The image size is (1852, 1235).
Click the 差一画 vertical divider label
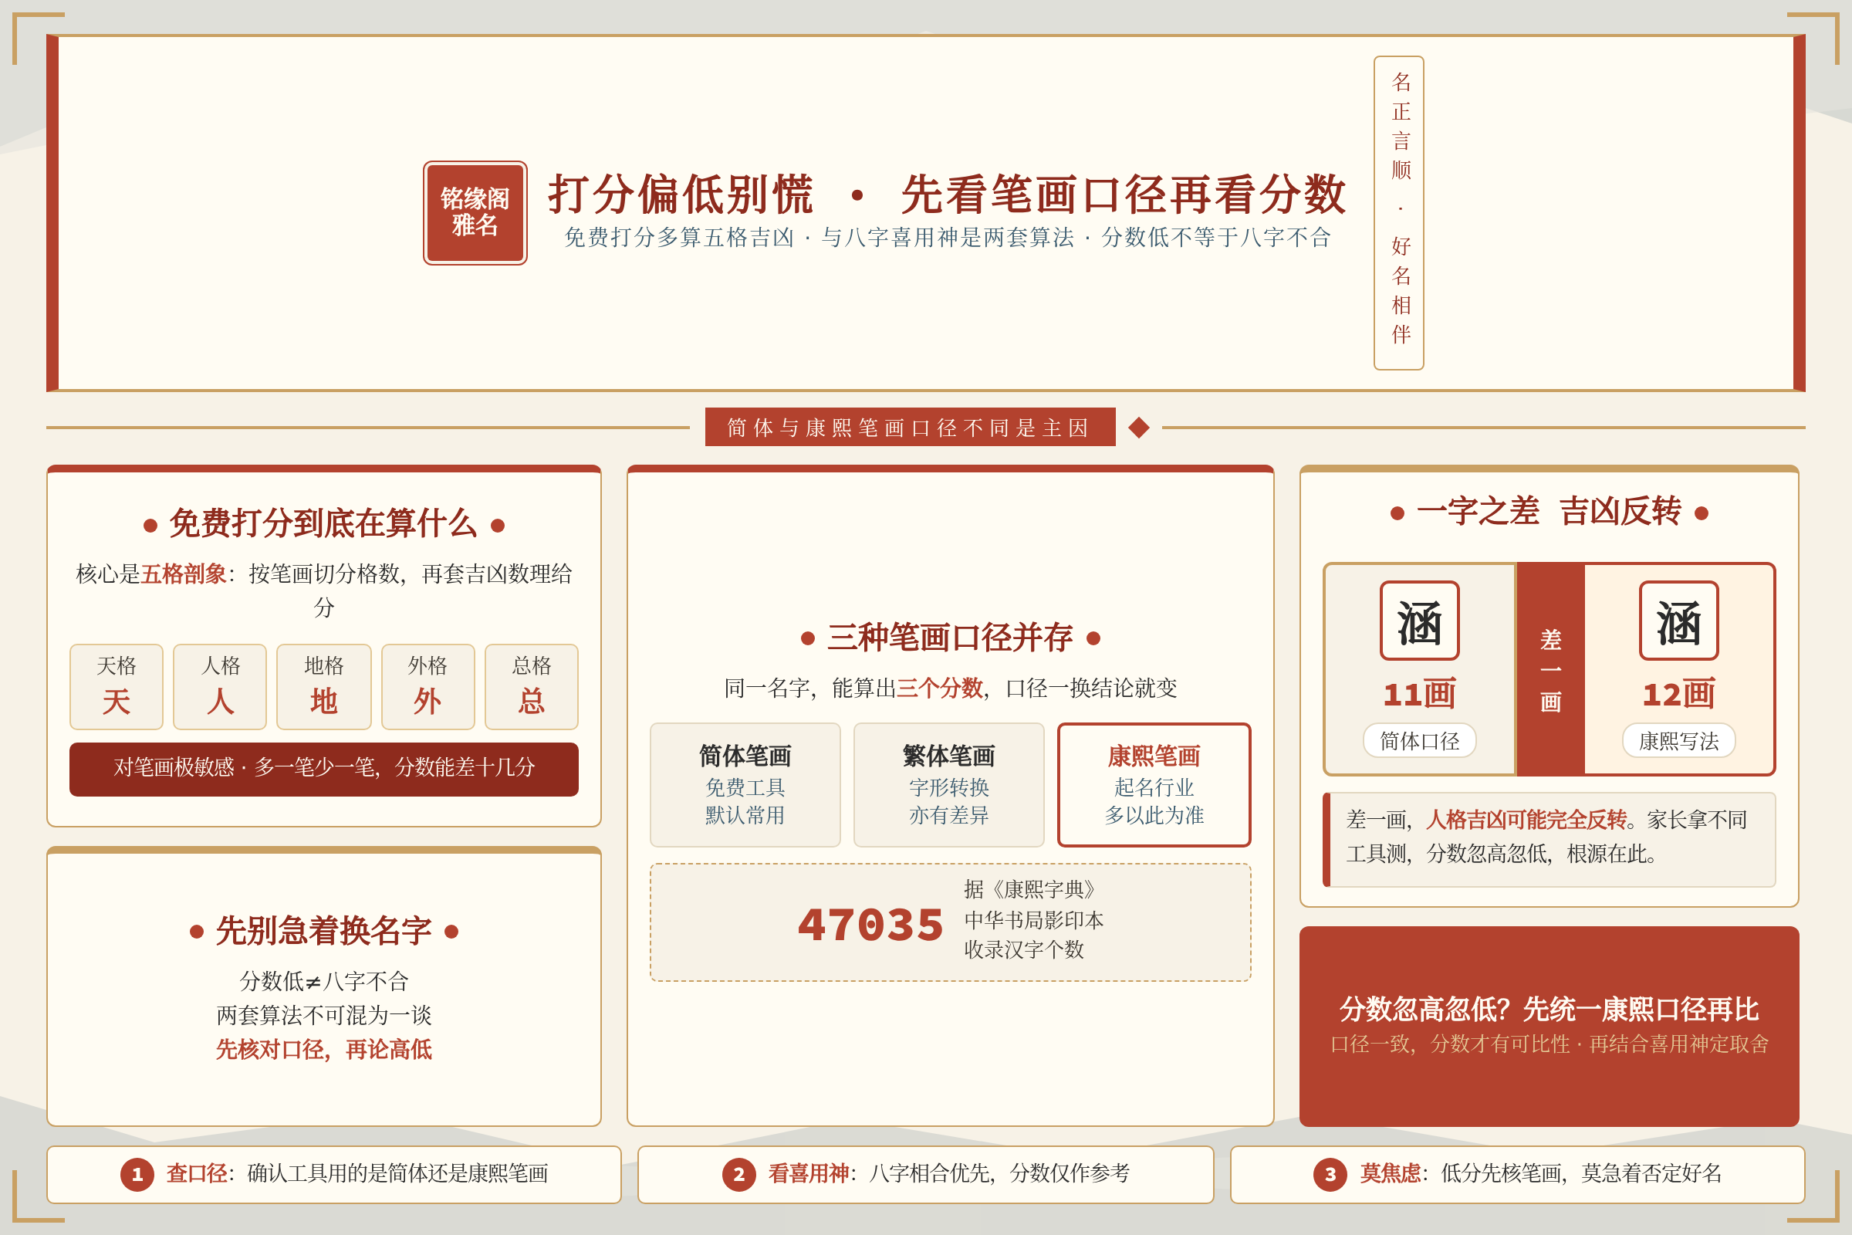(x=1550, y=669)
